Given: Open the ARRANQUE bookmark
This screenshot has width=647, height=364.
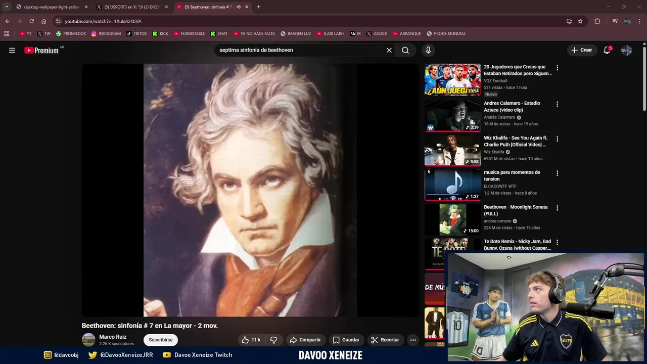Looking at the screenshot, I should coord(406,33).
